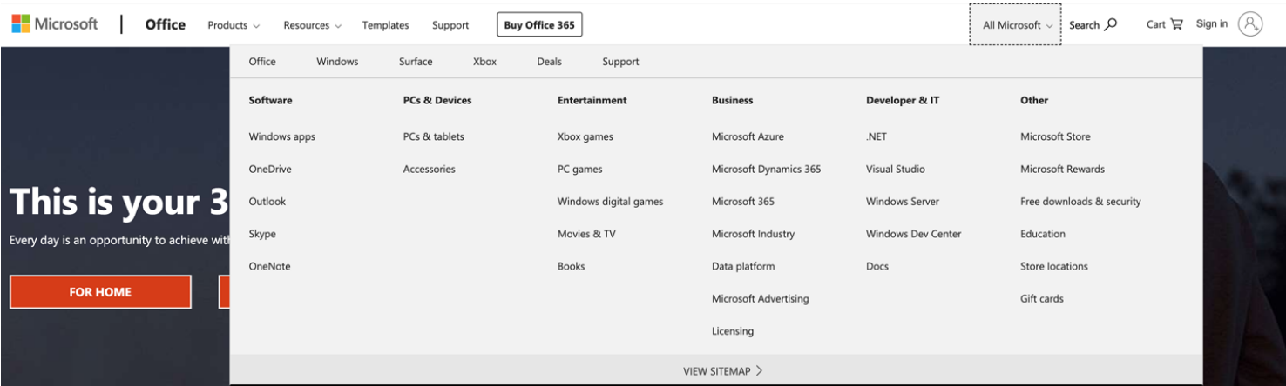This screenshot has height=386, width=1286.
Task: Click the Other column heading
Action: 1034,100
